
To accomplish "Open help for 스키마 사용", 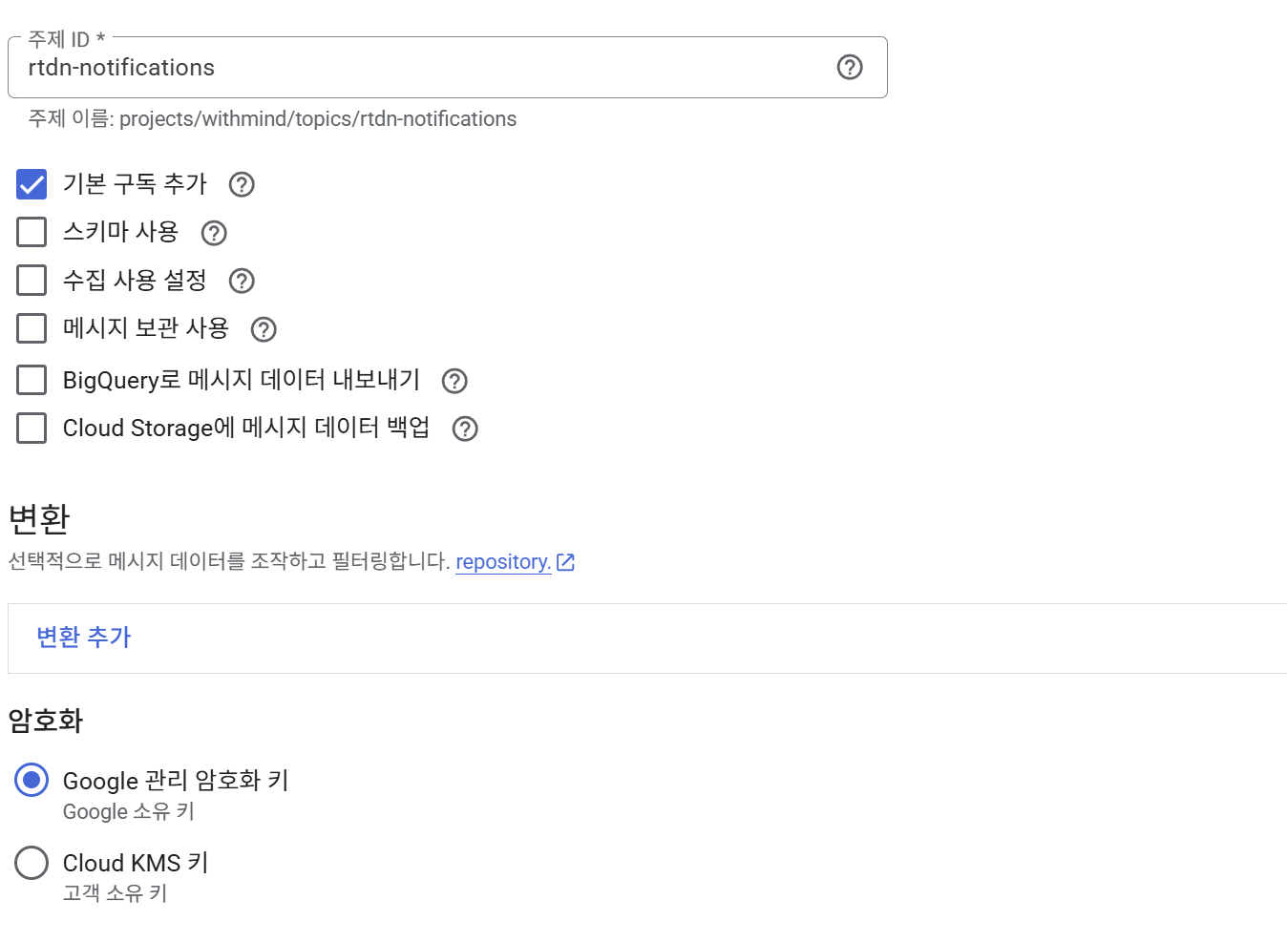I will (x=214, y=233).
